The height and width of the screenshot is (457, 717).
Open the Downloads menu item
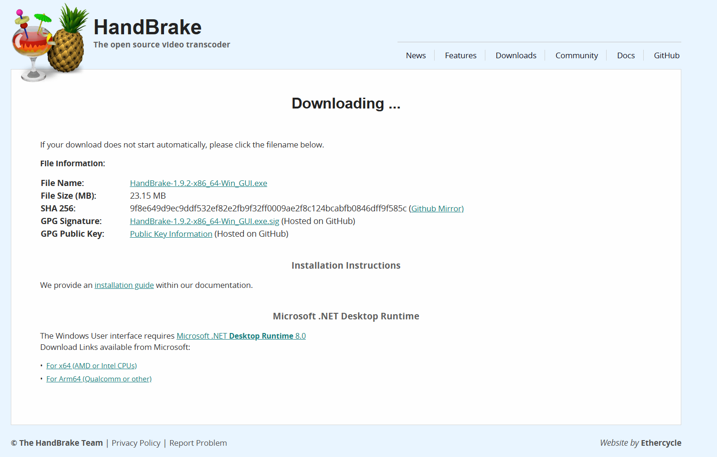coord(516,55)
